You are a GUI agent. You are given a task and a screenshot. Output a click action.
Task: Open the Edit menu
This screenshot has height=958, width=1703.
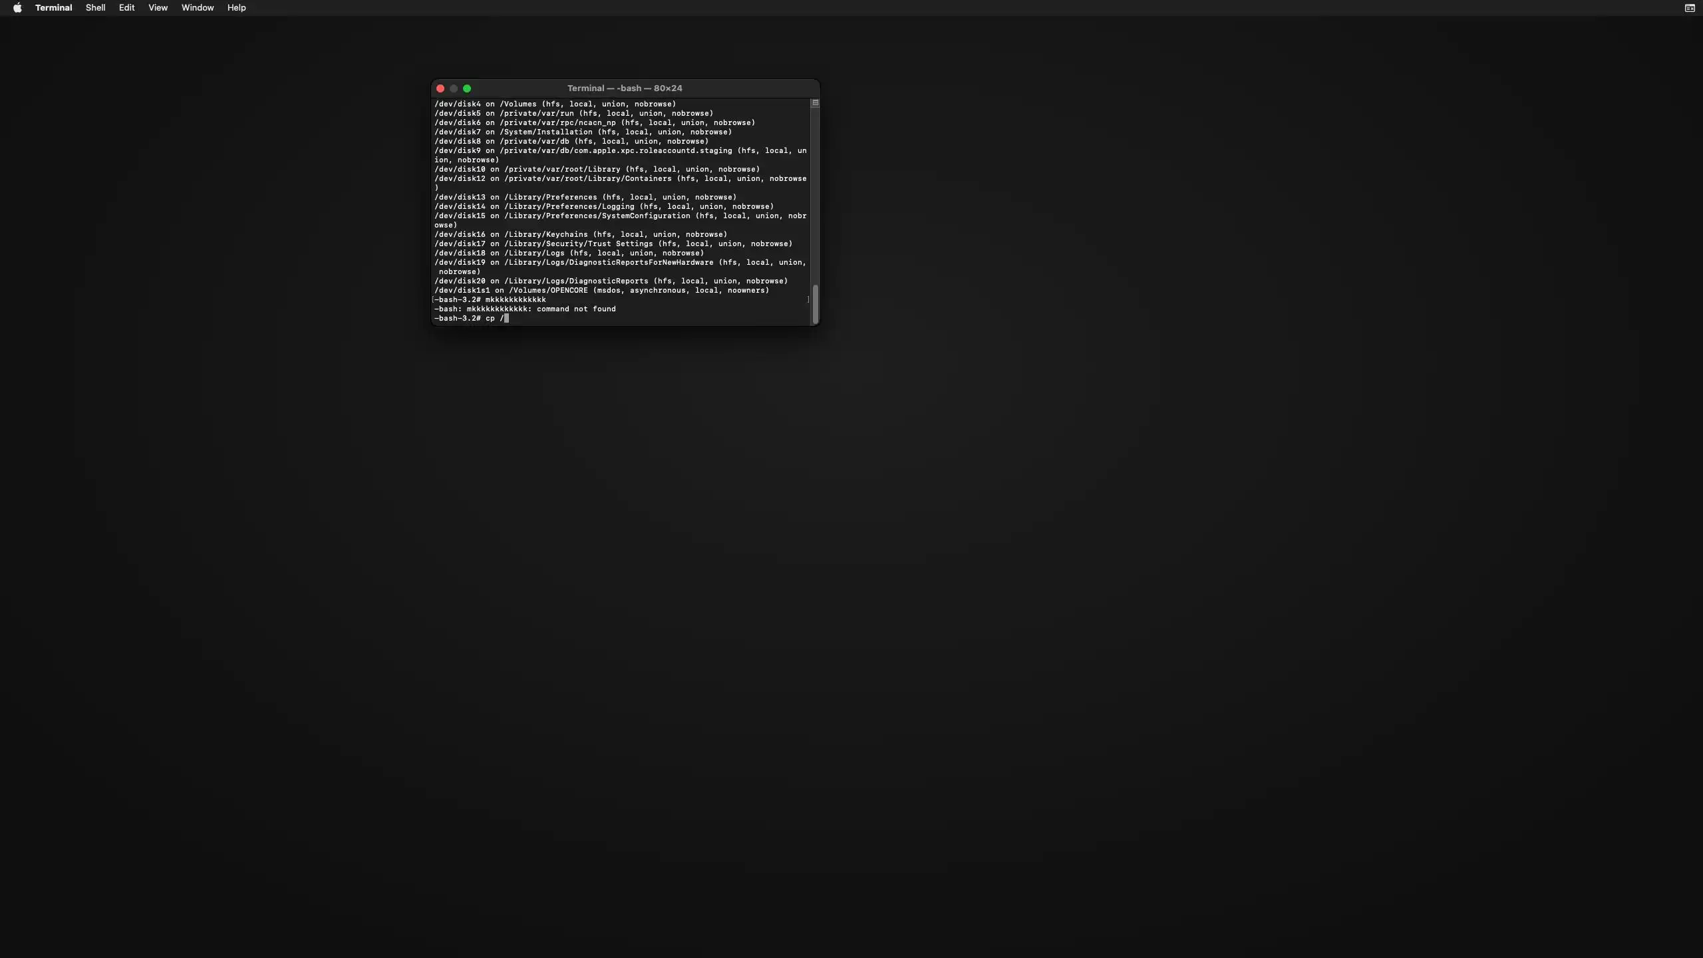pyautogui.click(x=126, y=8)
